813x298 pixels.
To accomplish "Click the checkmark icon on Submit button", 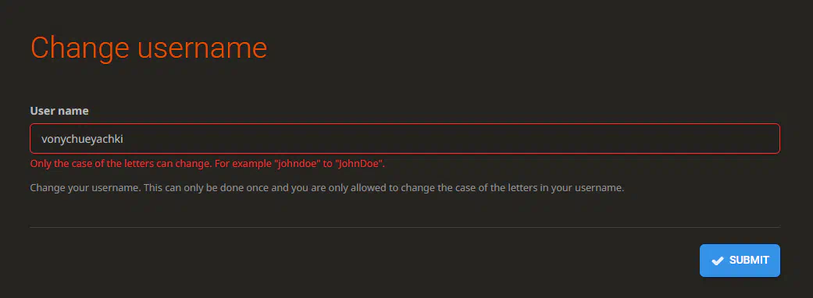I will [x=718, y=261].
